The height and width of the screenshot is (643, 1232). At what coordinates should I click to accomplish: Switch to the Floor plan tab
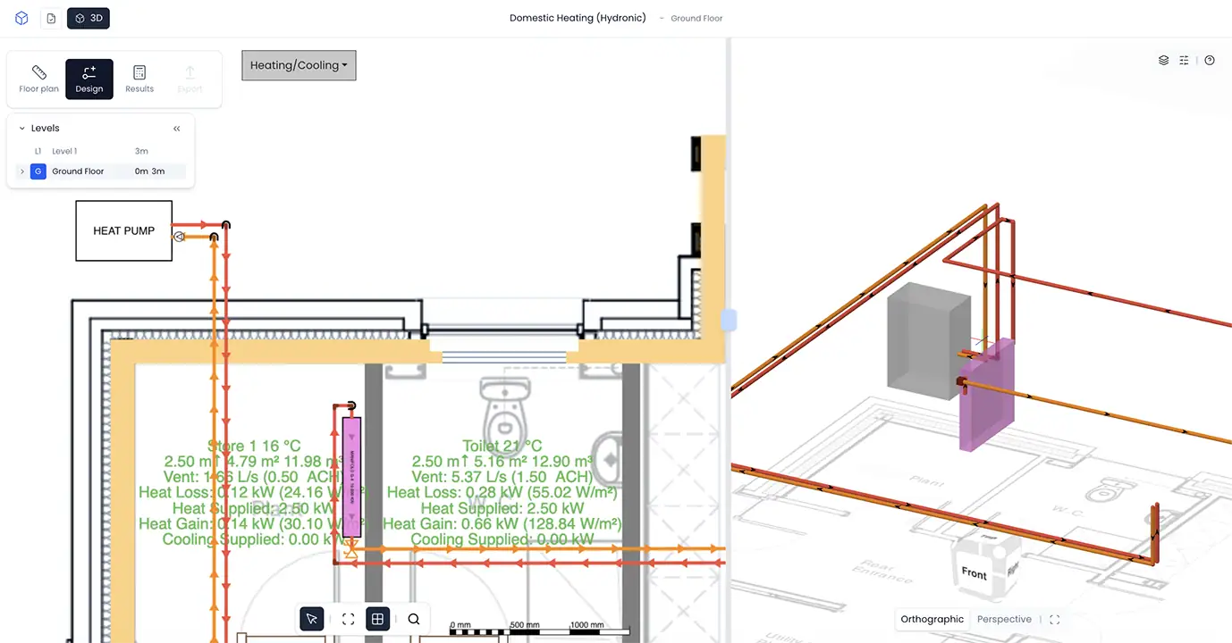pos(39,79)
